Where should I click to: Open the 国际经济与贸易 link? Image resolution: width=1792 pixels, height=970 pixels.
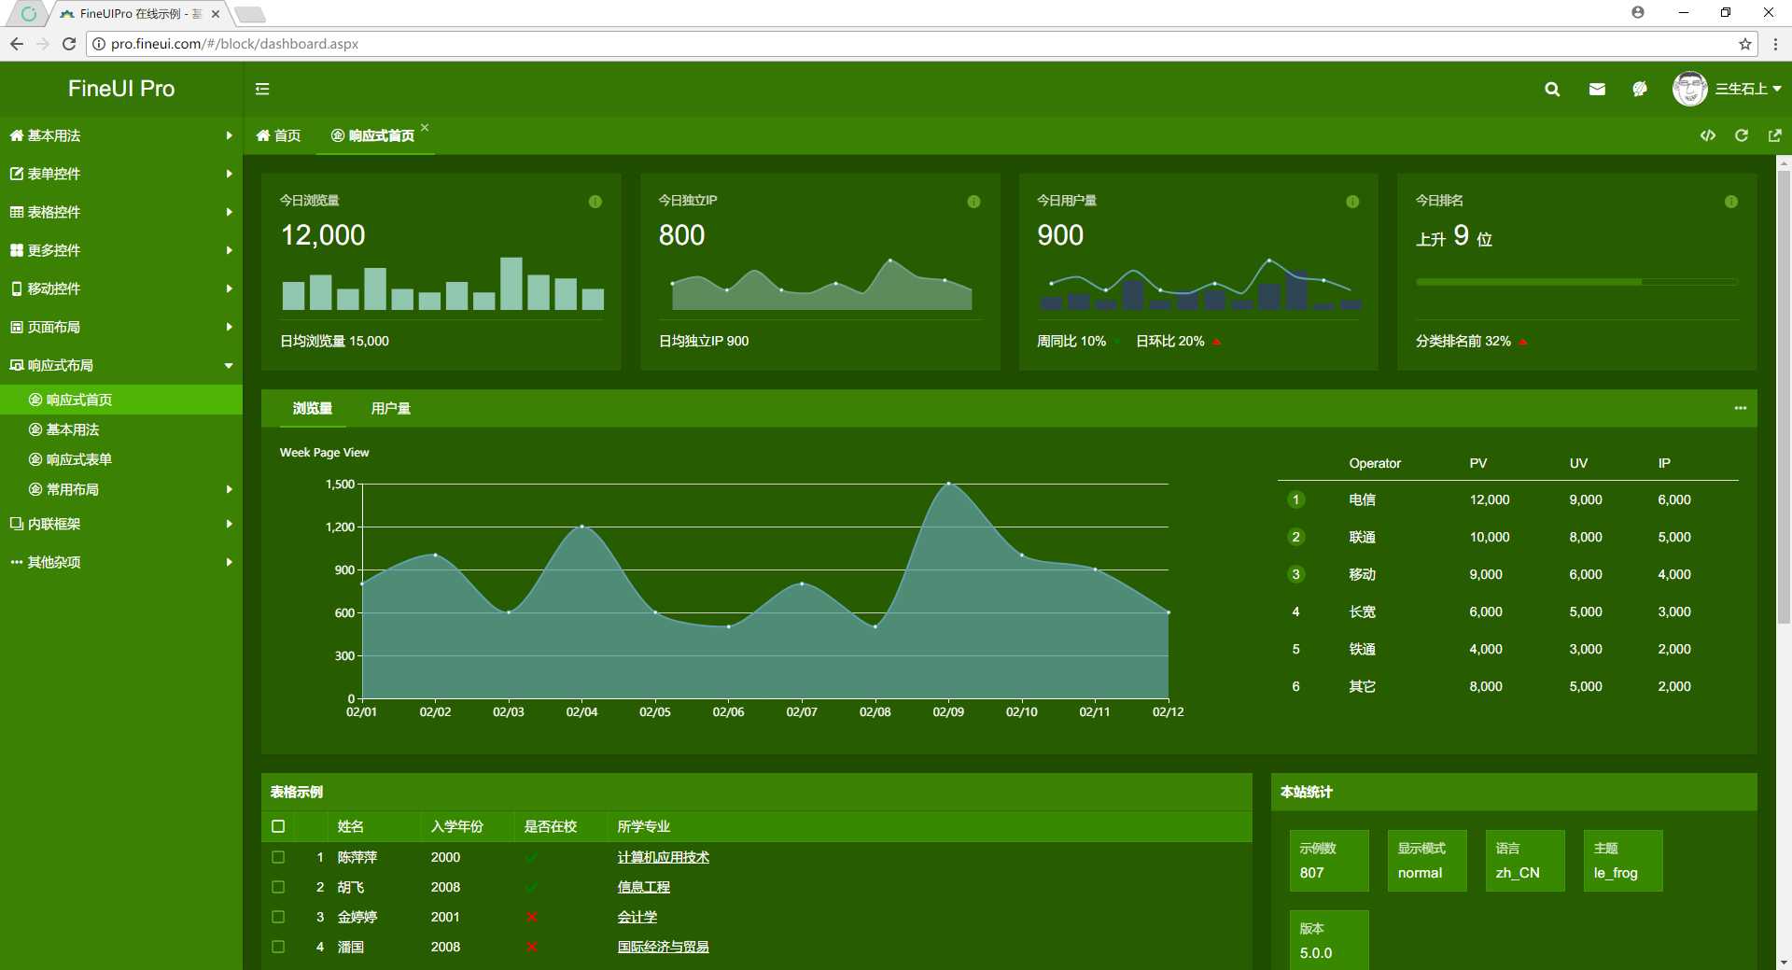coord(664,947)
